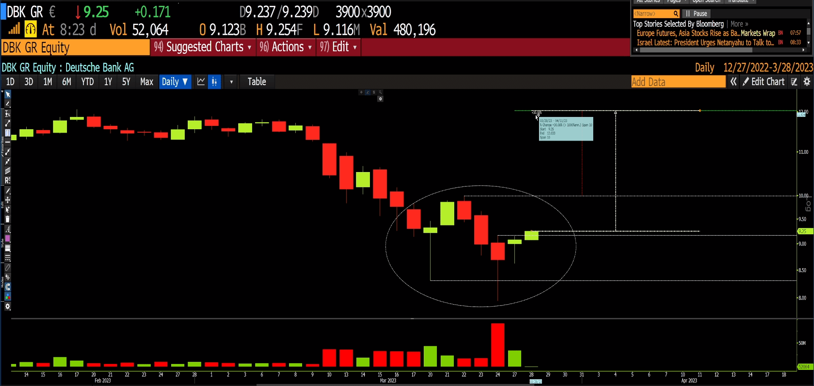Click the trash delete annotation icon
Viewport: 814px width, 386px height.
pos(8,219)
